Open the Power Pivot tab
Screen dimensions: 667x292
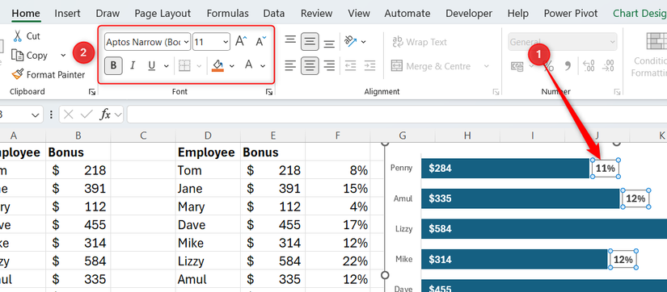tap(571, 13)
